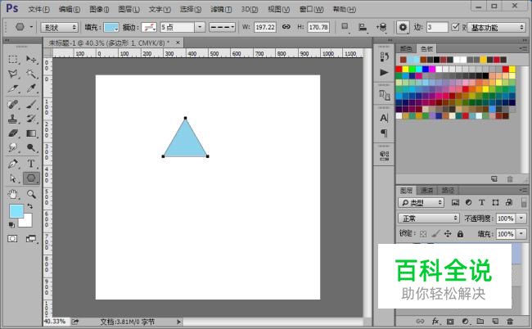Screen dimensions: 532x329
Task: Open the 类型 layer filter dropdown
Action: point(421,202)
